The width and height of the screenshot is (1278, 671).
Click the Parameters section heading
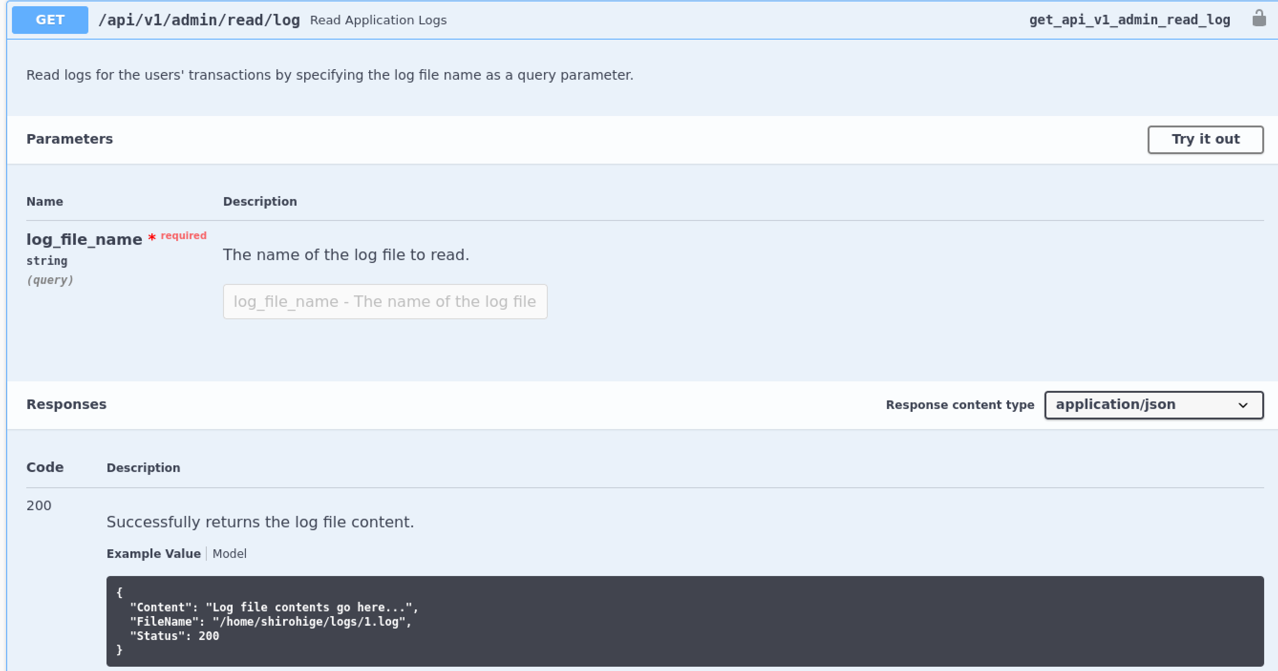(x=69, y=139)
